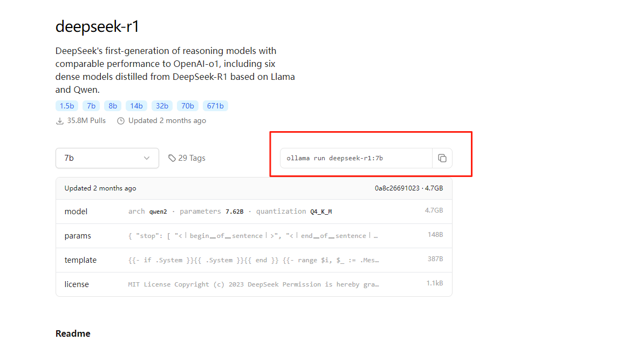Screen dimensions: 623x361
Task: Click the tag icon beside 29 Tags
Action: coord(172,158)
